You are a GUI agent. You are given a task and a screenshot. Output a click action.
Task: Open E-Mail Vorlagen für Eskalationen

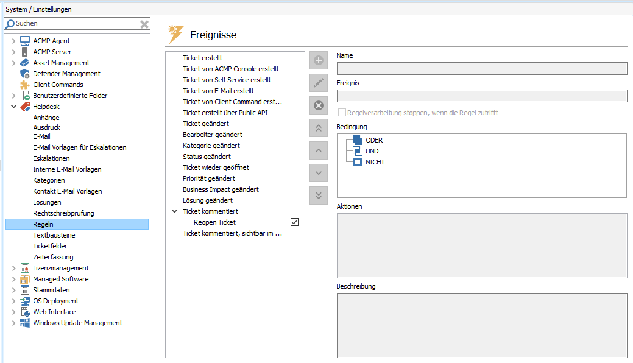tap(80, 147)
